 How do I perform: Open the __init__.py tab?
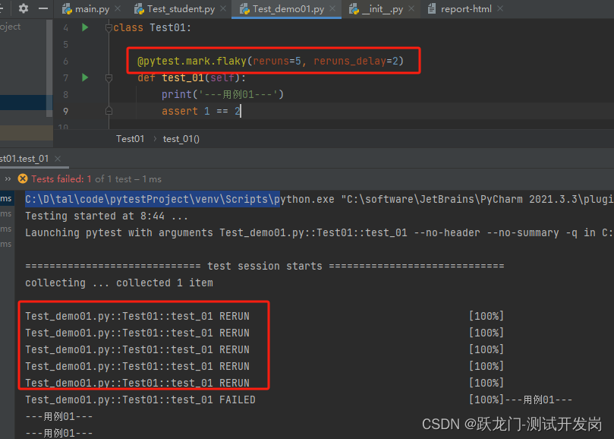coord(383,9)
